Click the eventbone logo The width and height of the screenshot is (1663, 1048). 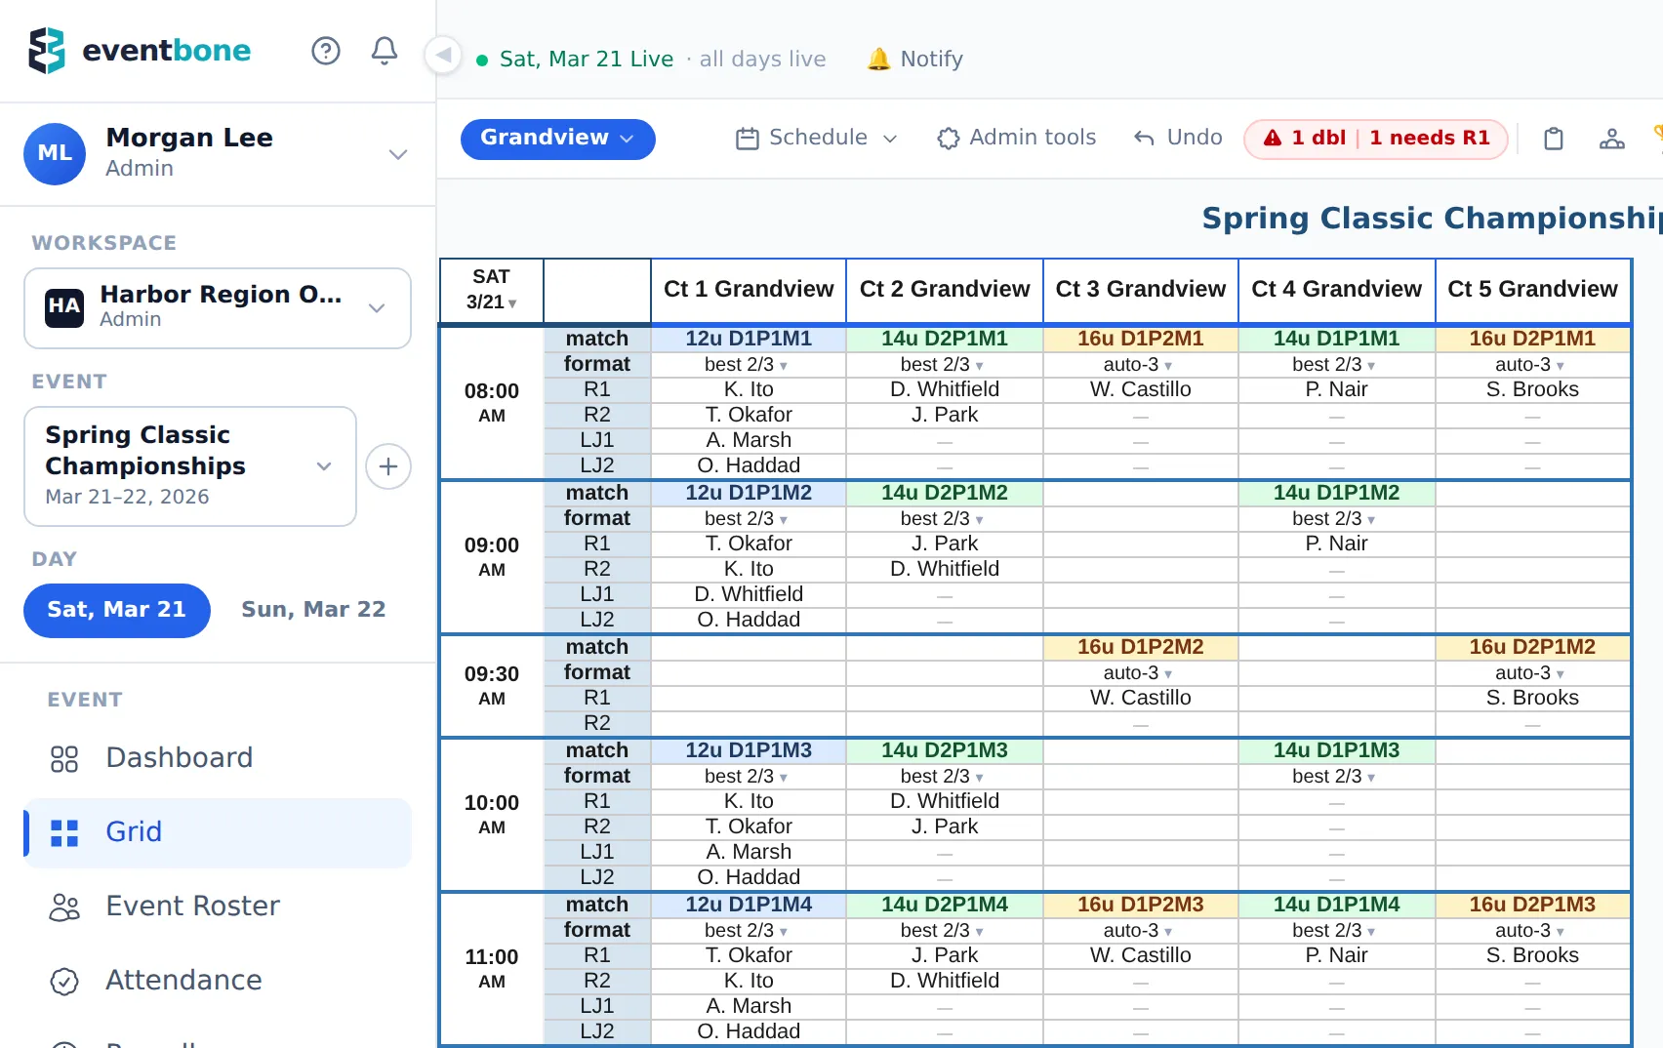click(141, 51)
